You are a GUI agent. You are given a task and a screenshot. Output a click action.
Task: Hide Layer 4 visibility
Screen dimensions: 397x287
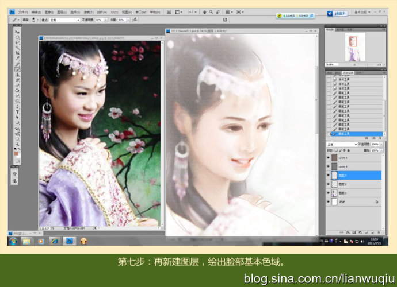329,166
